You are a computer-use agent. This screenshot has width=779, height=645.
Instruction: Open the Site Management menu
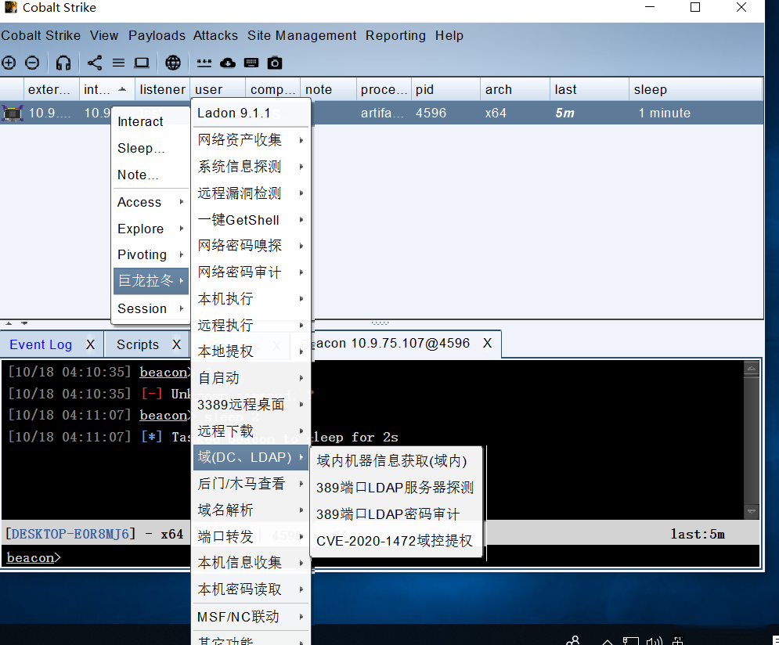point(301,36)
